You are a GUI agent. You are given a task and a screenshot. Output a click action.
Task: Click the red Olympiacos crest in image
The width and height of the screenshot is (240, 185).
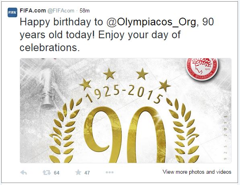(202, 69)
